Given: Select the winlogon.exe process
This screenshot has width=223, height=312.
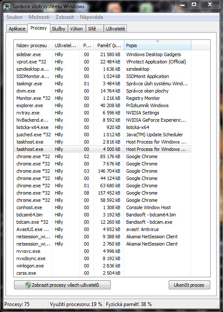Looking at the screenshot, I should tap(103, 266).
